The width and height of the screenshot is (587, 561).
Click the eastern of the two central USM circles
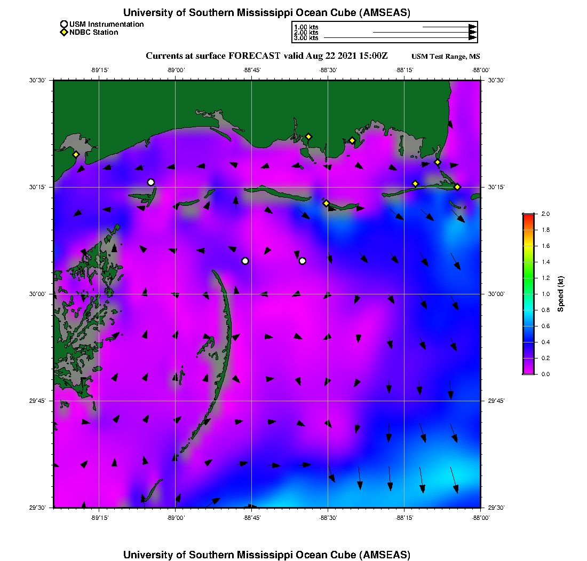coord(303,261)
